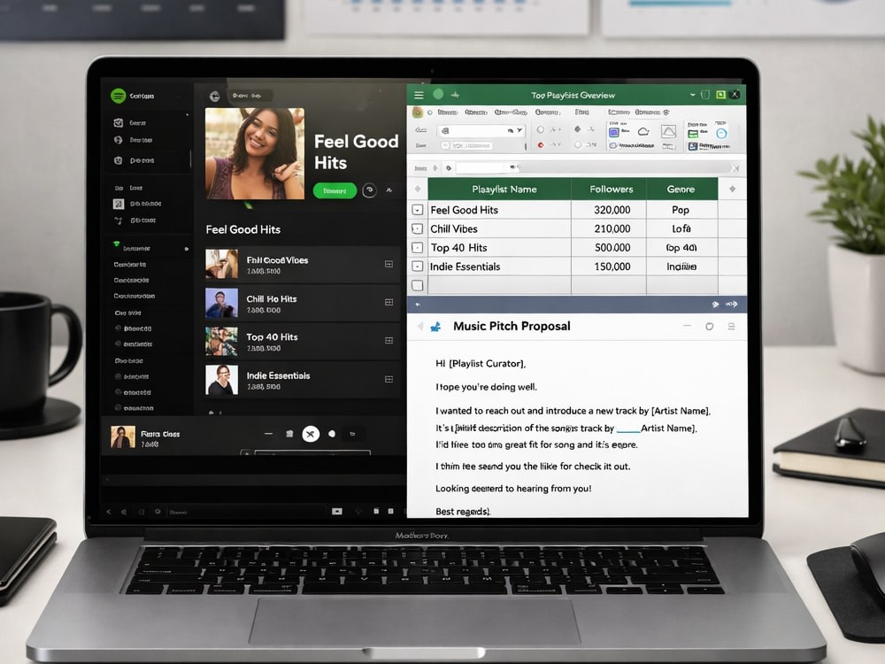Open options icon on Chill Ho Hits row
The height and width of the screenshot is (664, 885).
[389, 302]
